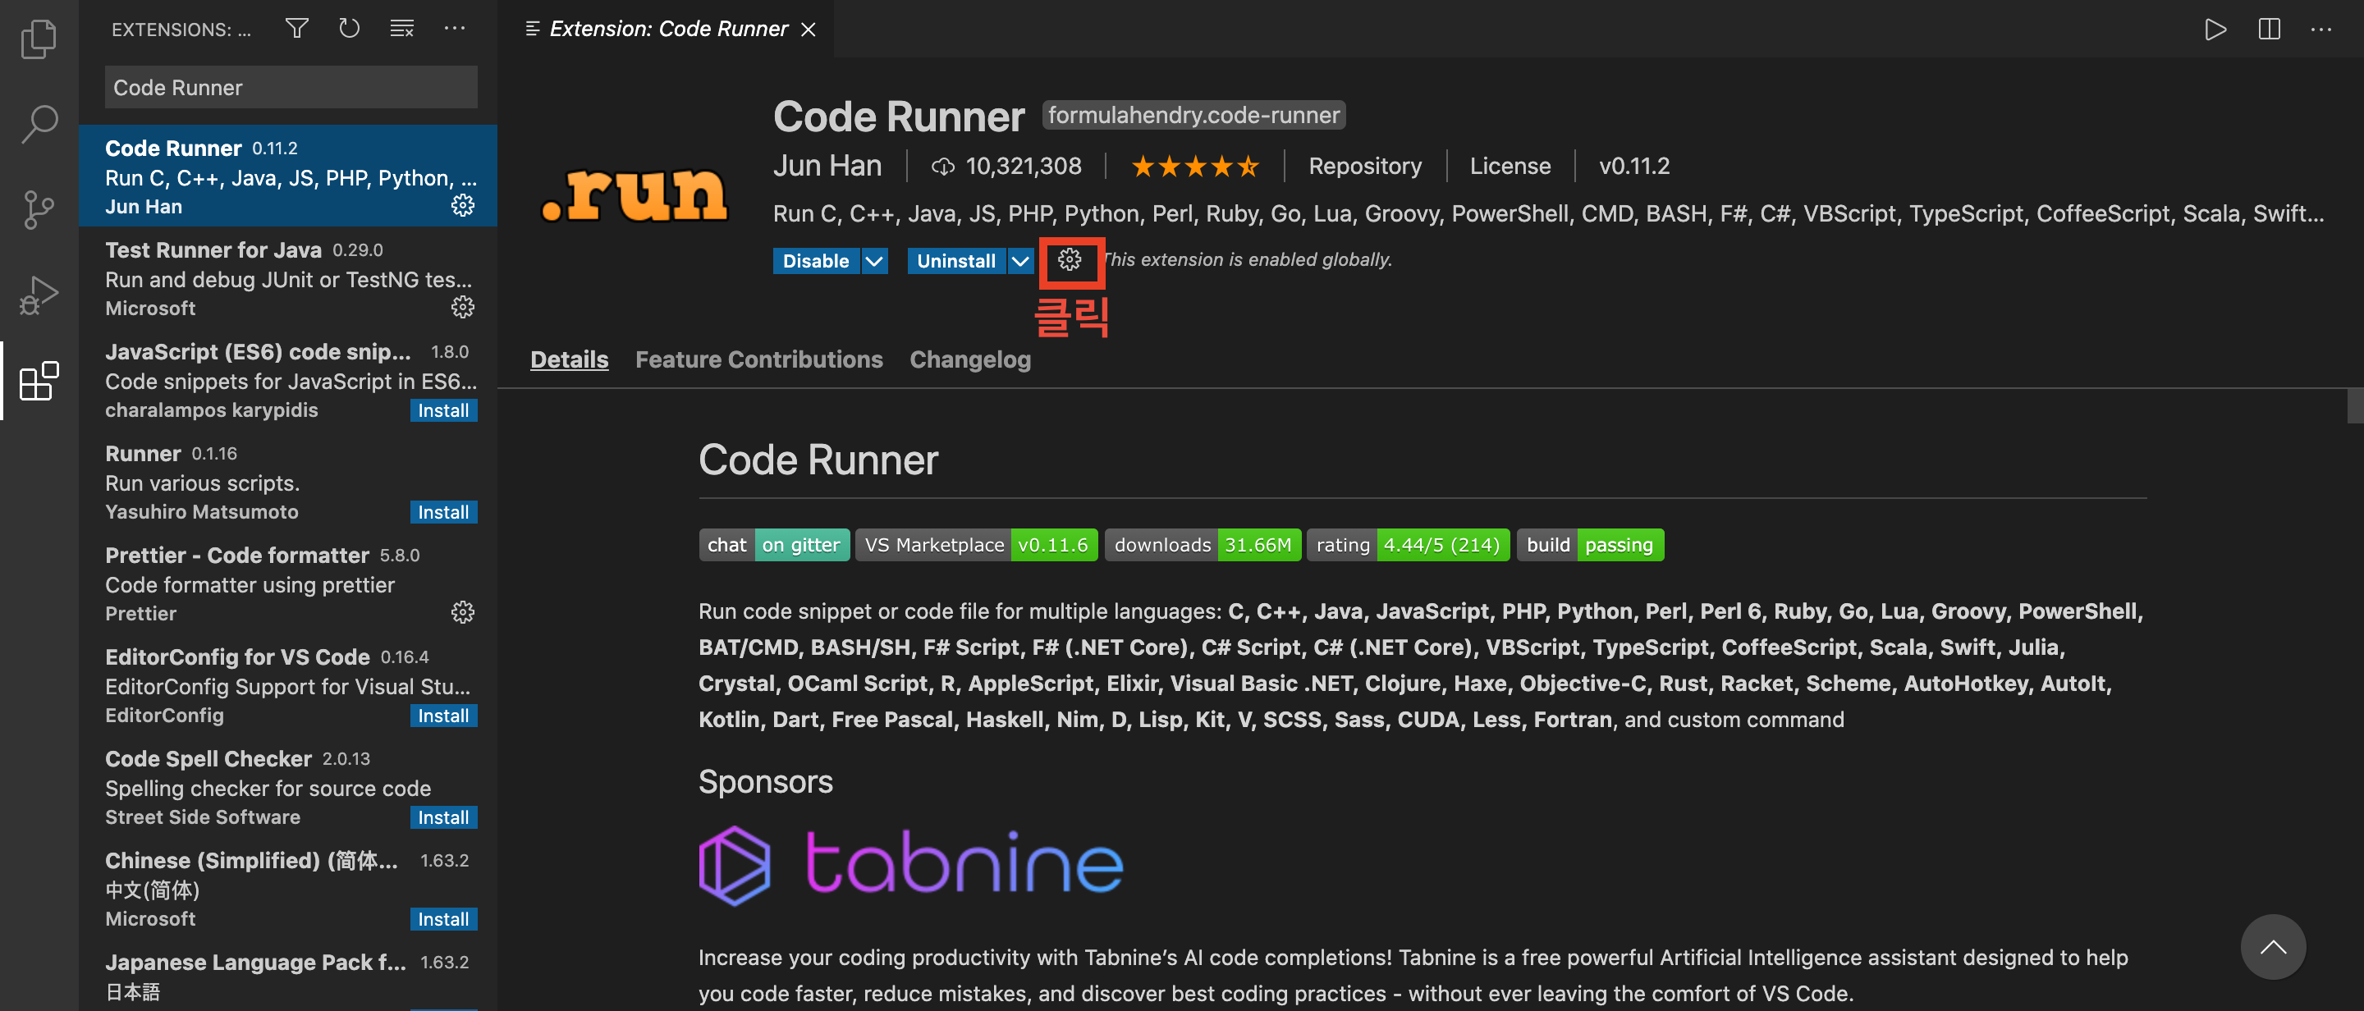Open the Run and Debug view
2364x1011 pixels.
pos(39,295)
